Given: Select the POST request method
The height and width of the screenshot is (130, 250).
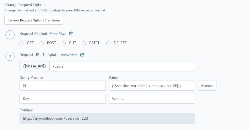Looking at the screenshot, I should tap(42, 43).
